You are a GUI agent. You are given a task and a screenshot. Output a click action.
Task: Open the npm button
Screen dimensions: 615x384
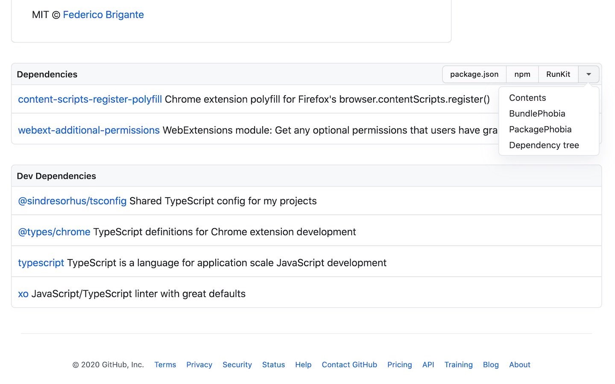(x=522, y=74)
